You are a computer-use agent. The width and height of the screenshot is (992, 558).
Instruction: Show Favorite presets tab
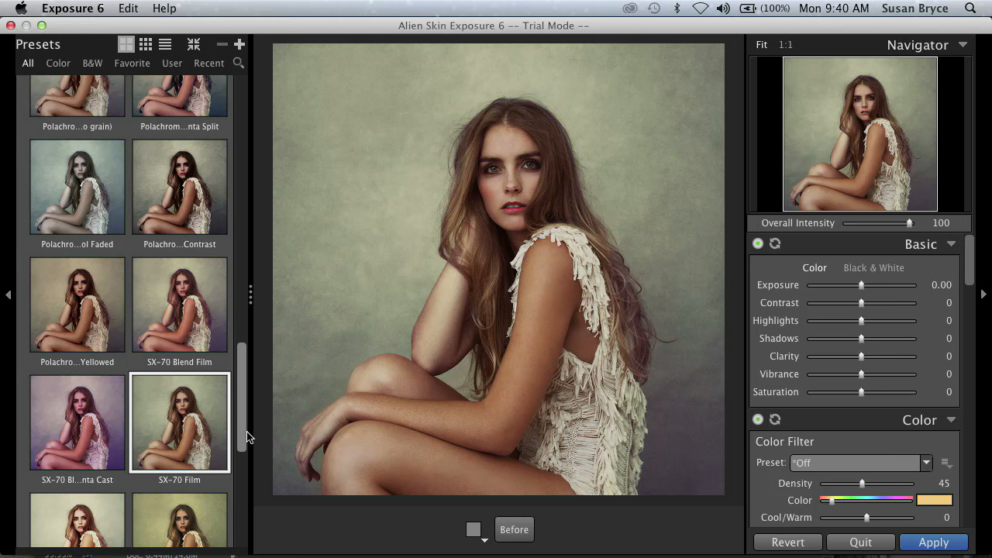pyautogui.click(x=132, y=63)
